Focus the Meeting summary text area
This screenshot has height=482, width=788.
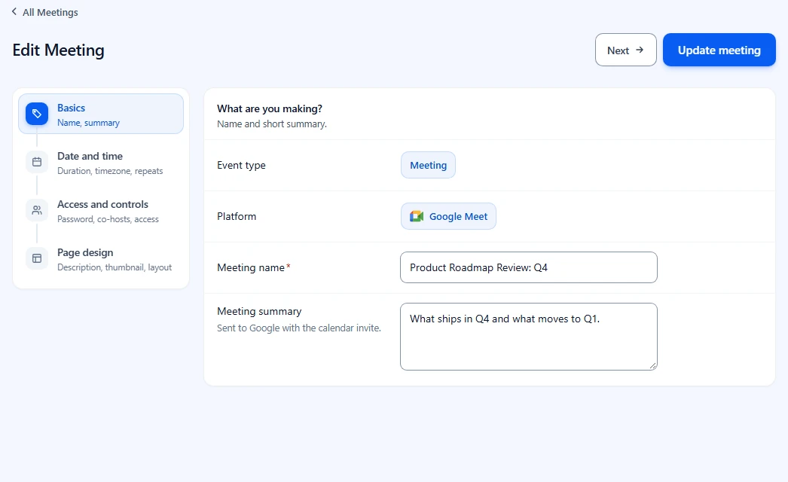tap(529, 337)
